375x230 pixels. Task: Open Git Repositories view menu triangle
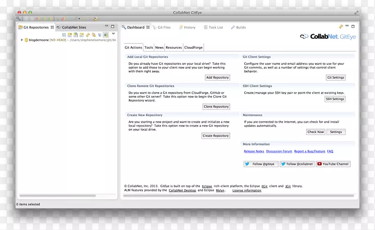(x=113, y=34)
